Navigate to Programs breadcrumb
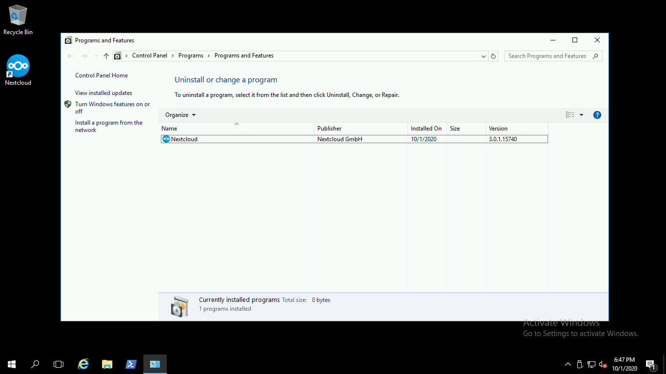Screen dimensions: 666x374 point(191,56)
